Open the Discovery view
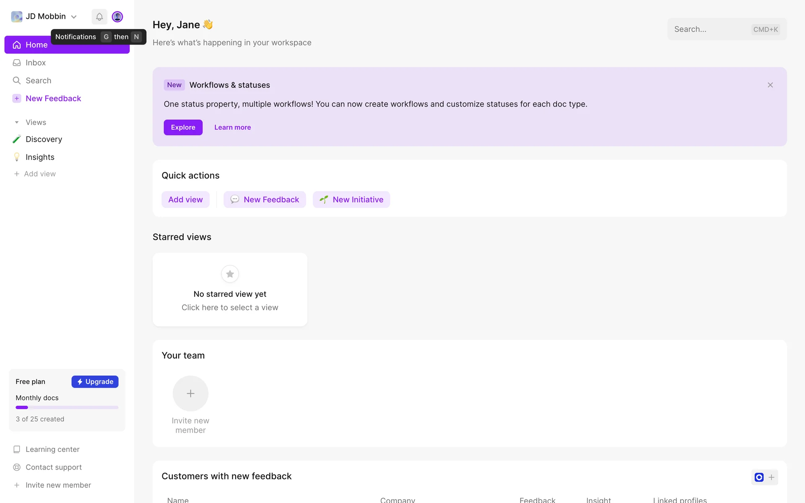Screen dimensions: 805x503 pyautogui.click(x=44, y=139)
